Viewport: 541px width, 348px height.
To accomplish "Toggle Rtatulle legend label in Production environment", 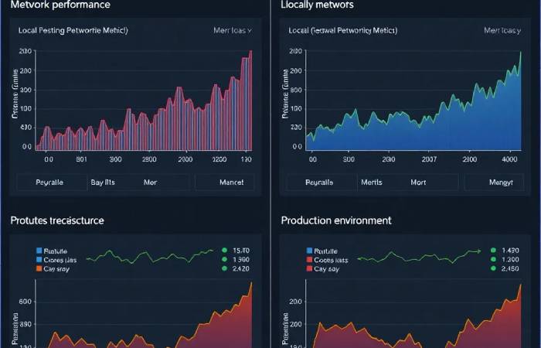I will pyautogui.click(x=326, y=251).
